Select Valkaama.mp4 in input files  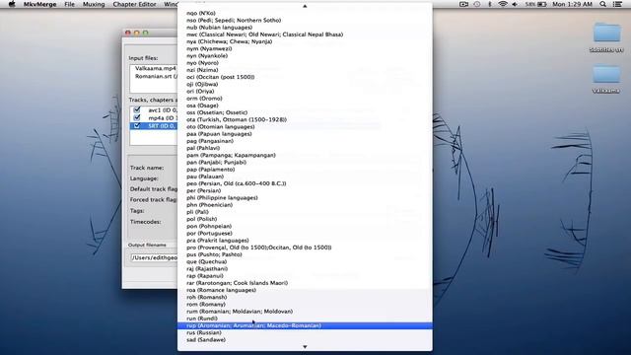[156, 68]
